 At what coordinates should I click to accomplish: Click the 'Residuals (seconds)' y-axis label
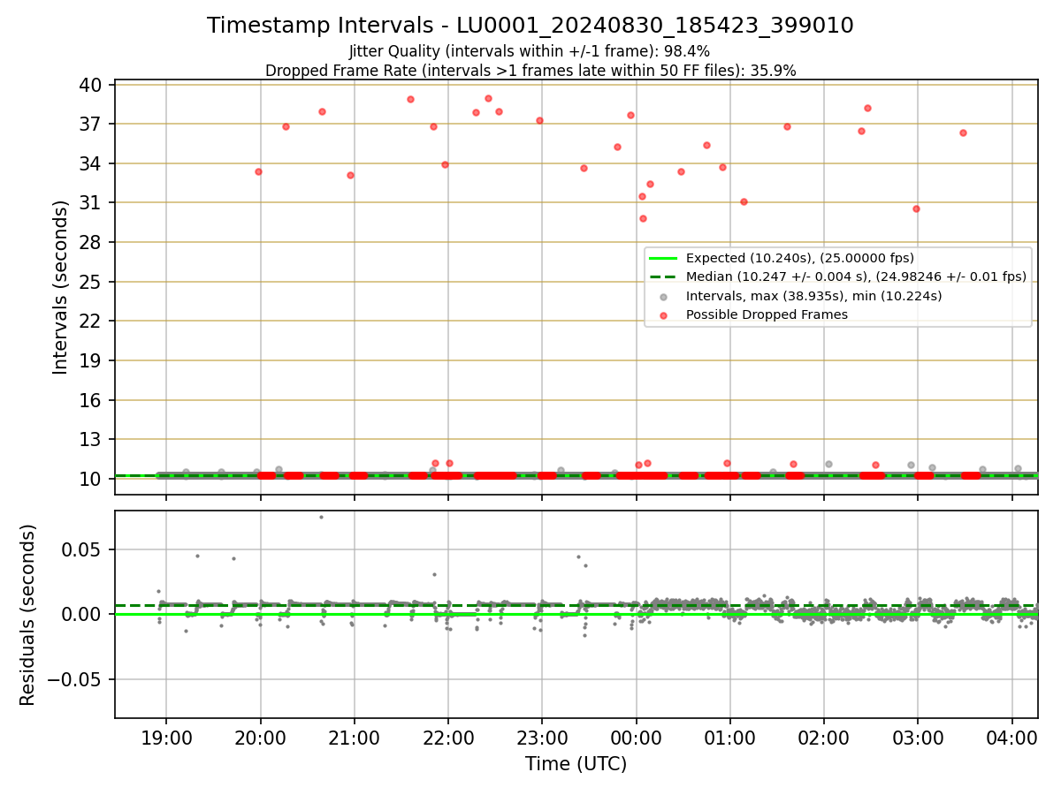pyautogui.click(x=28, y=615)
